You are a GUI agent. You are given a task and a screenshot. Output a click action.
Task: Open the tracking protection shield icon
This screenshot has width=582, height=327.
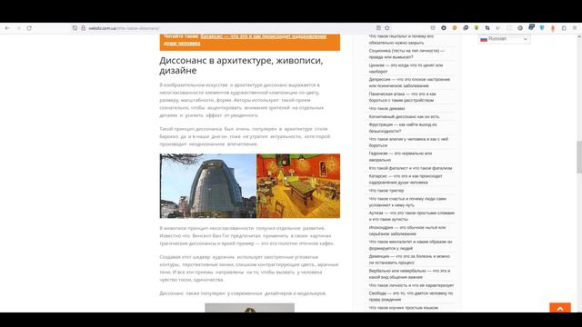[75, 28]
